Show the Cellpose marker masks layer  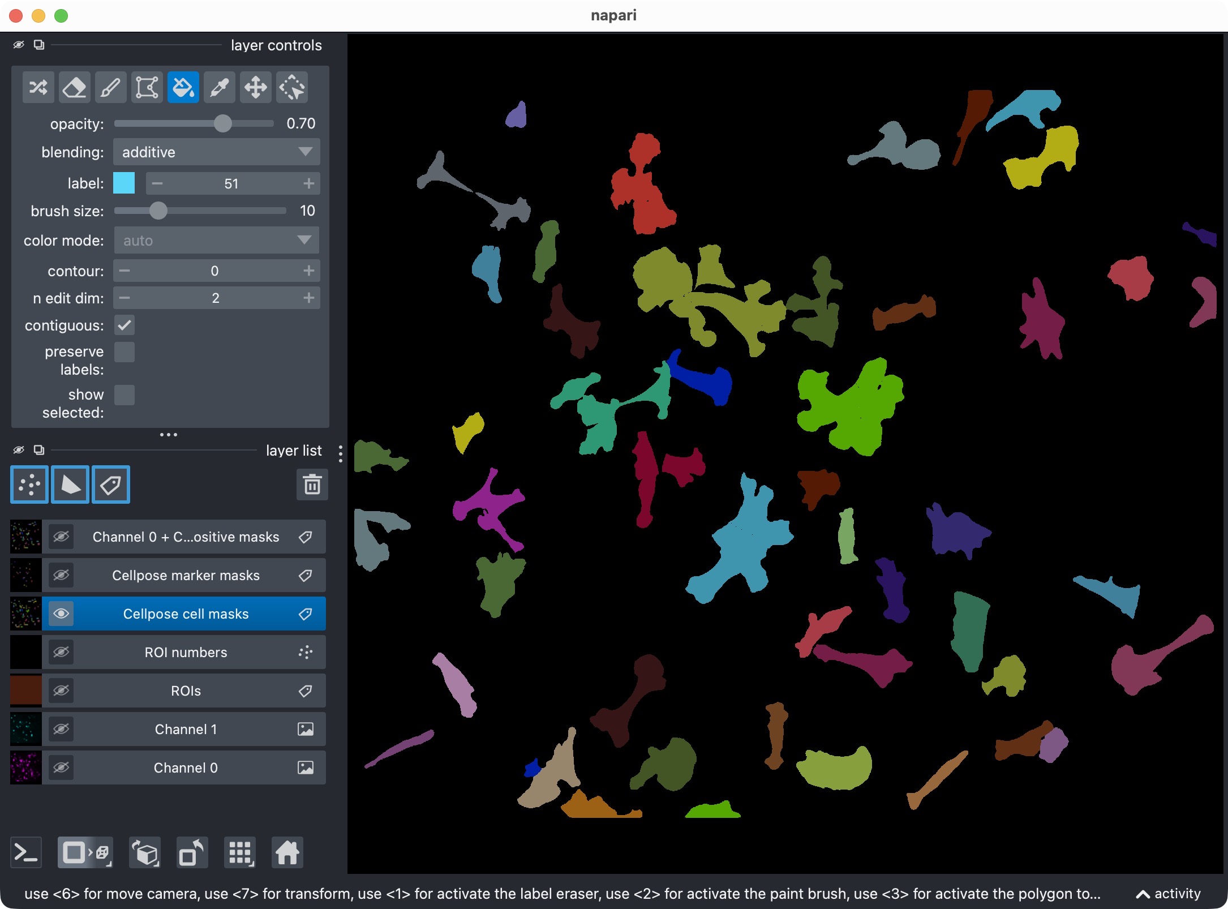(61, 575)
